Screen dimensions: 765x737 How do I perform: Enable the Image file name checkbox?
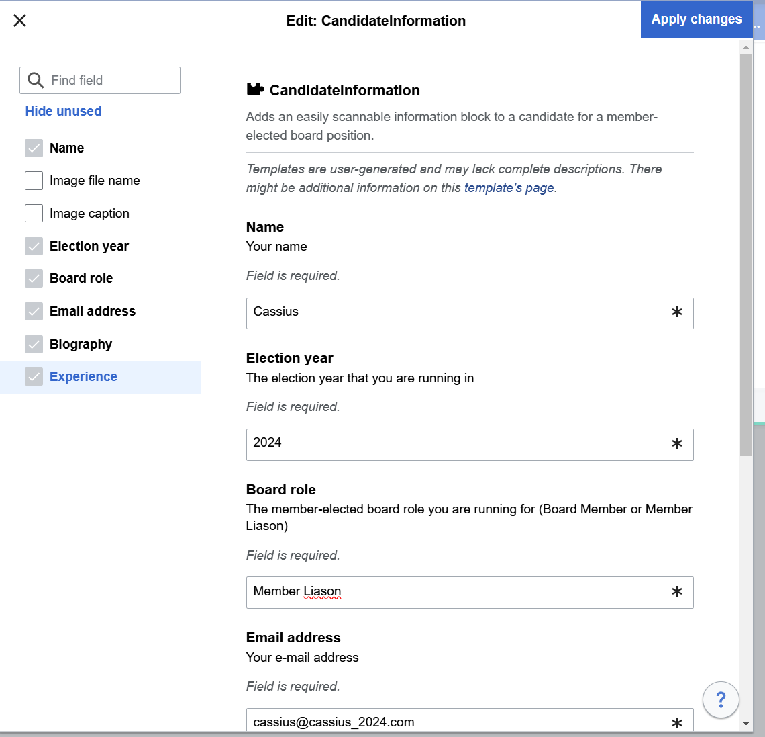[34, 181]
